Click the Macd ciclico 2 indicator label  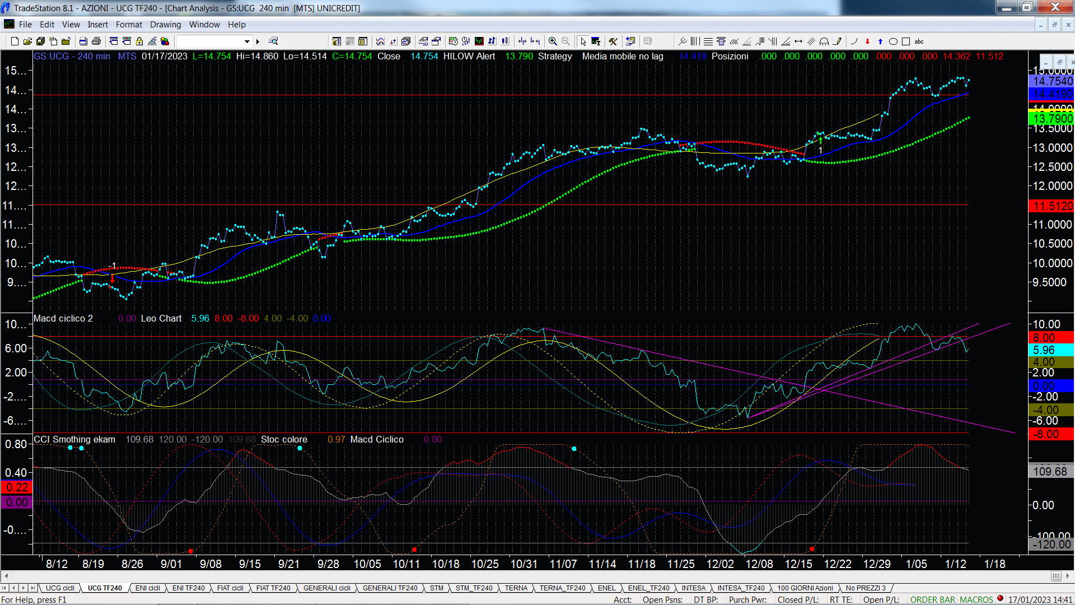[63, 318]
